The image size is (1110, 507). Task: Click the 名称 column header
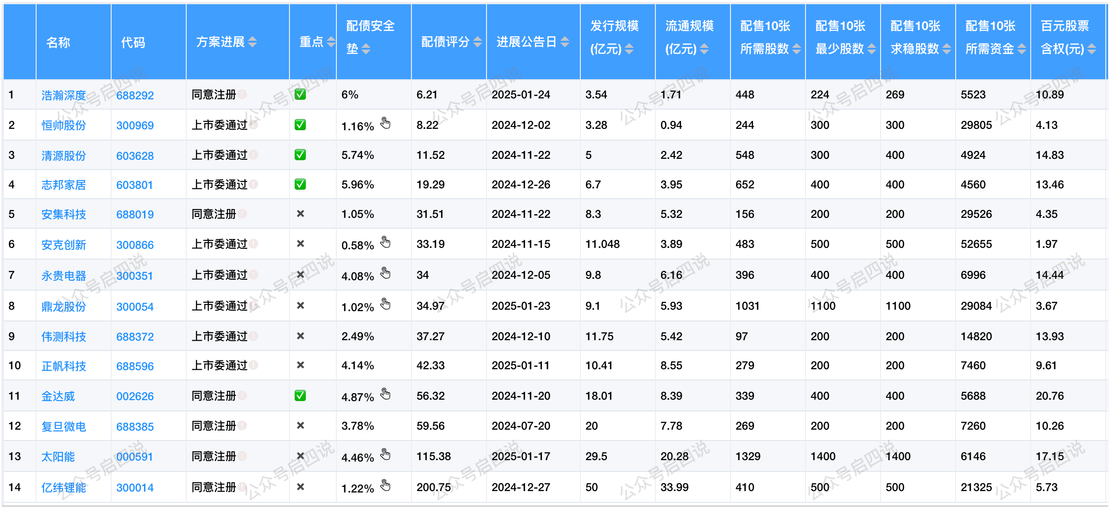click(58, 42)
